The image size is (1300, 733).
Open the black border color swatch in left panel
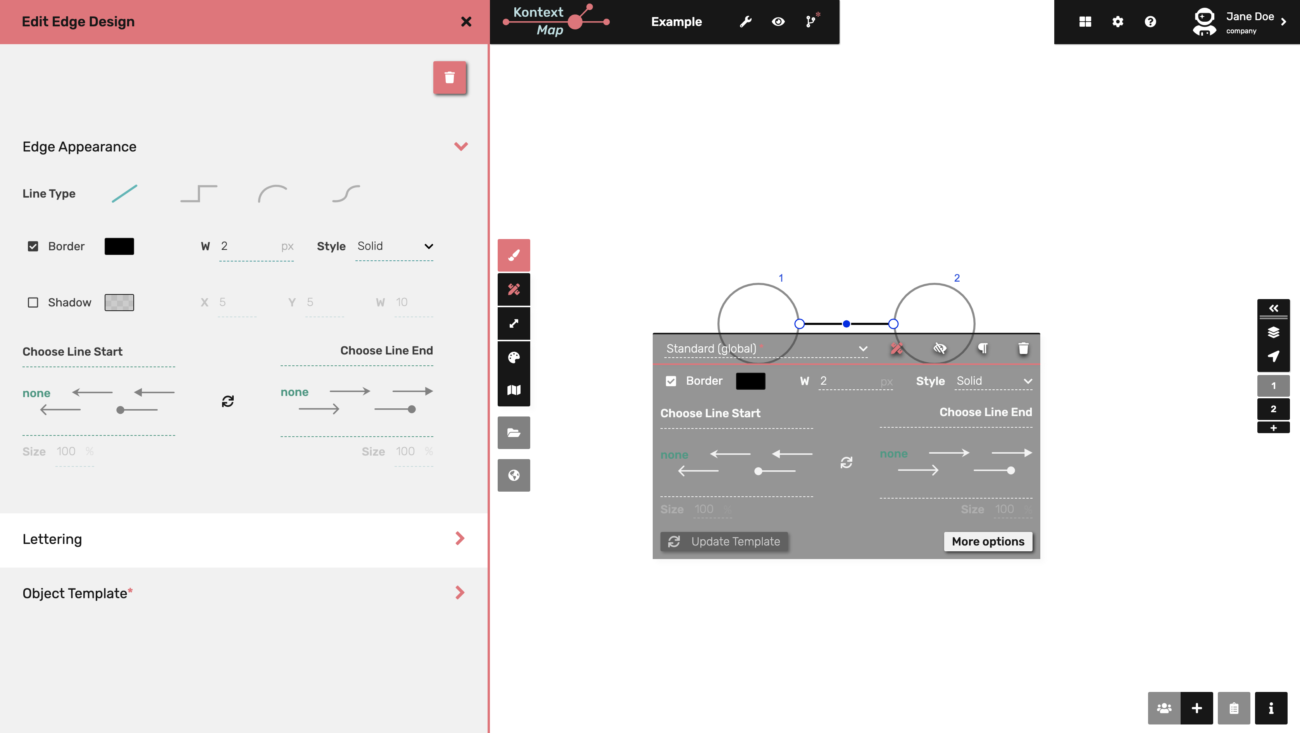coord(119,246)
